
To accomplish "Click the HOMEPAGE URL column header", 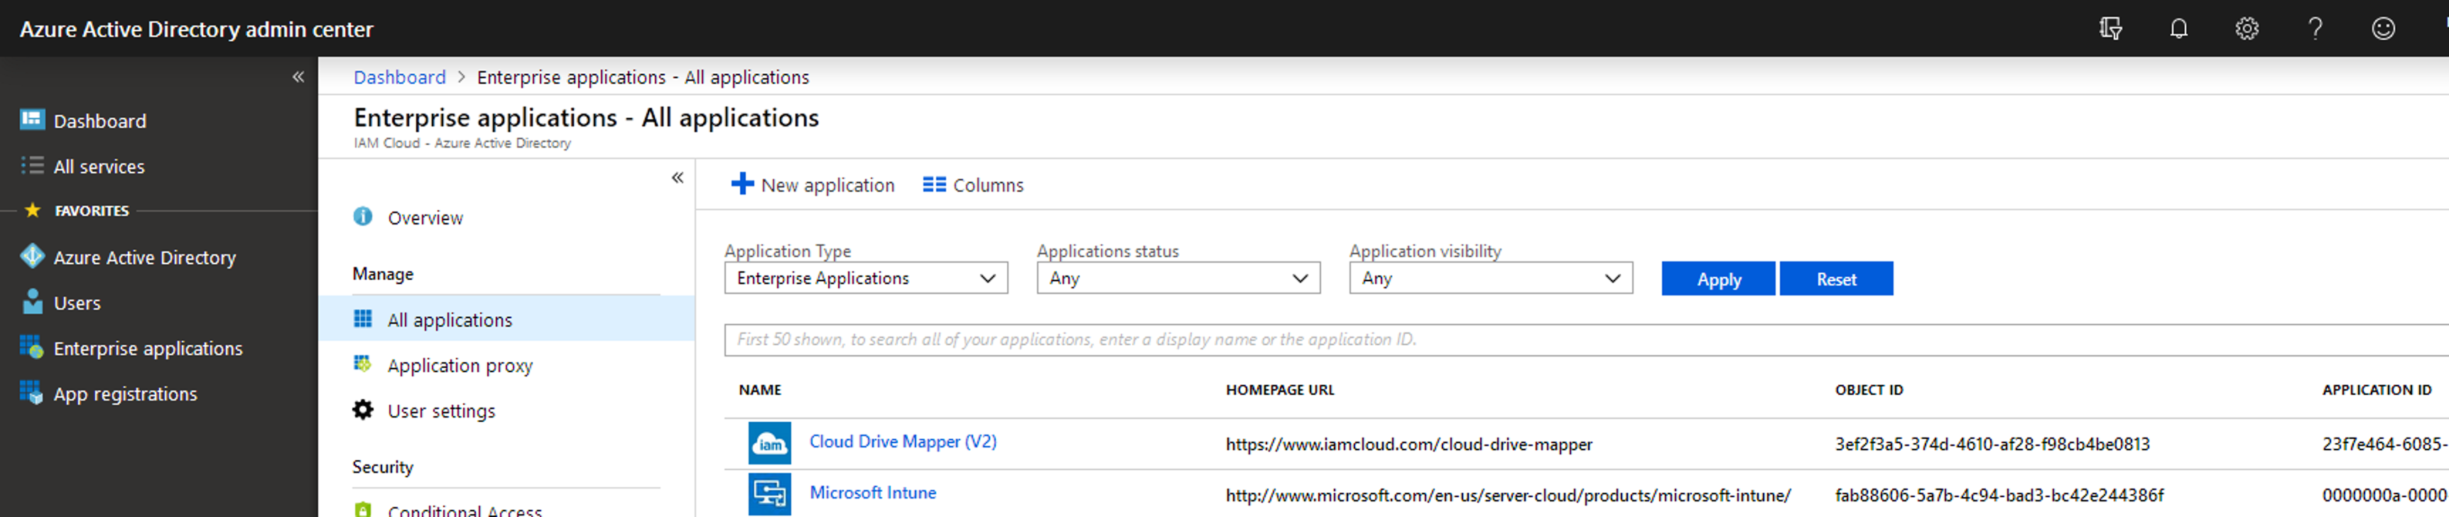I will [x=1280, y=390].
